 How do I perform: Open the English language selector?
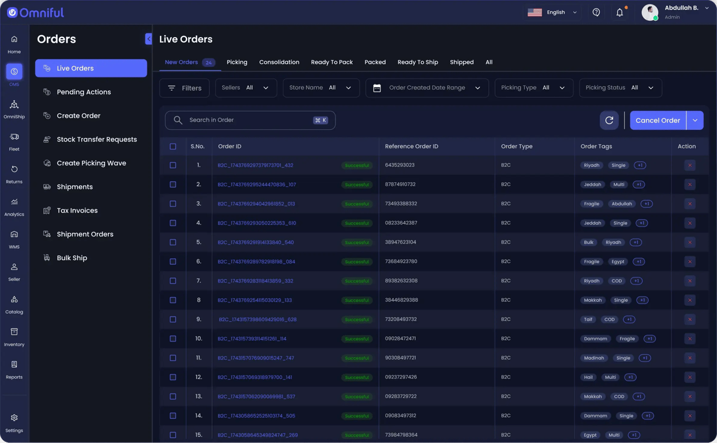coord(552,12)
